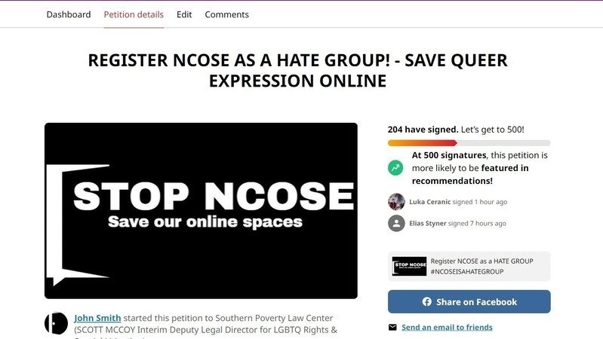603x339 pixels.
Task: Click the Facebook logo icon
Action: (426, 302)
